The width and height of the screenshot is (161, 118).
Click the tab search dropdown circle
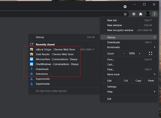(x=125, y=7)
